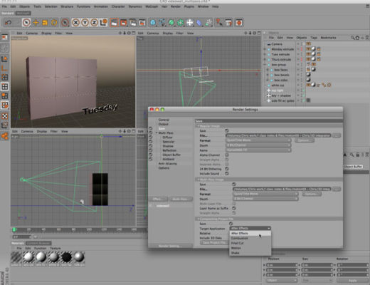This screenshot has height=285, width=370.
Task: Open the Scene objects light icon
Action: coord(190,23)
